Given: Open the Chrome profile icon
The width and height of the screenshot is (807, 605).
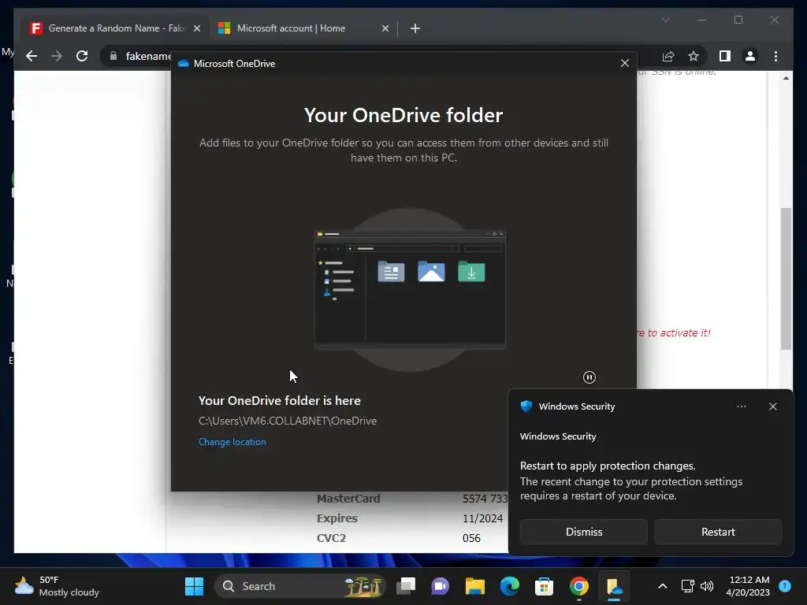Looking at the screenshot, I should 750,56.
